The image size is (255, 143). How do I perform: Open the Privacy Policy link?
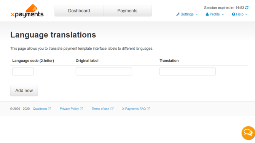click(69, 109)
